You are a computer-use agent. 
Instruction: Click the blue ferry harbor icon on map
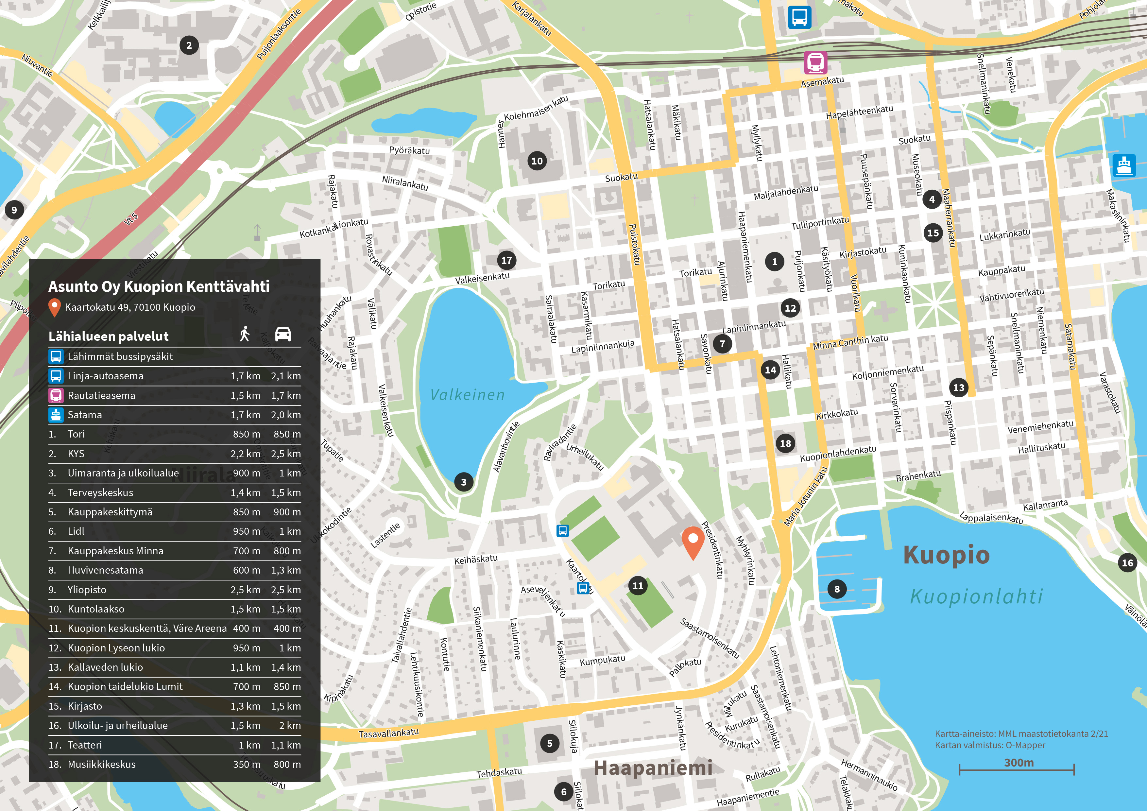pyautogui.click(x=1123, y=165)
